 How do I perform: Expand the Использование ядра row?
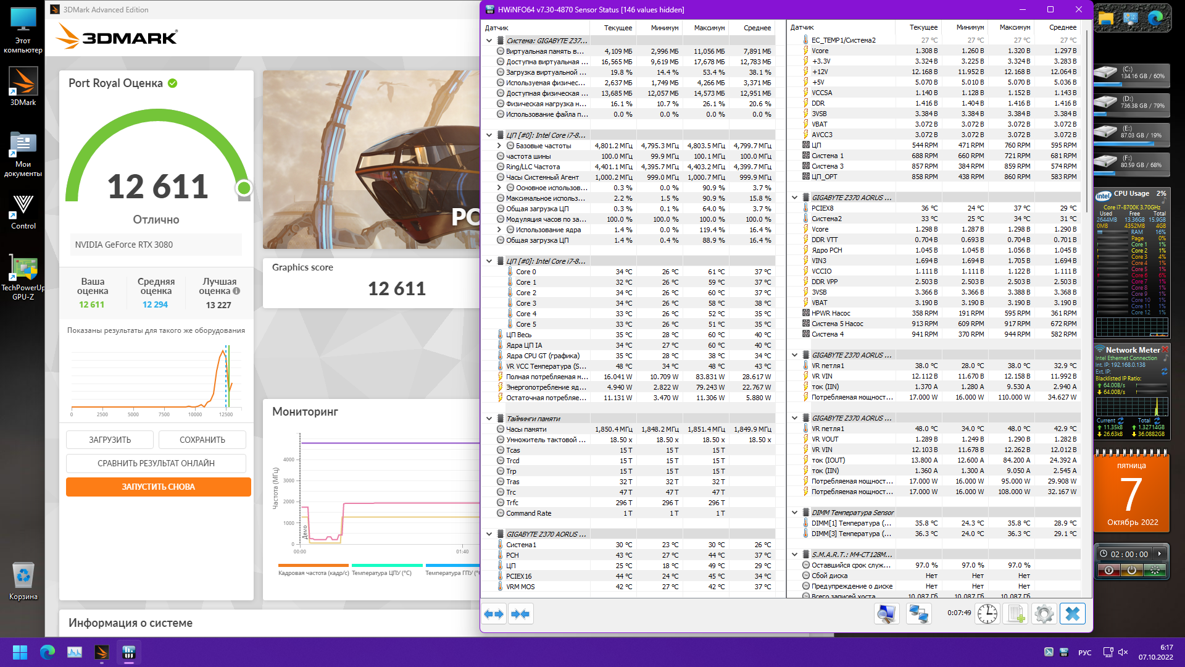click(499, 230)
